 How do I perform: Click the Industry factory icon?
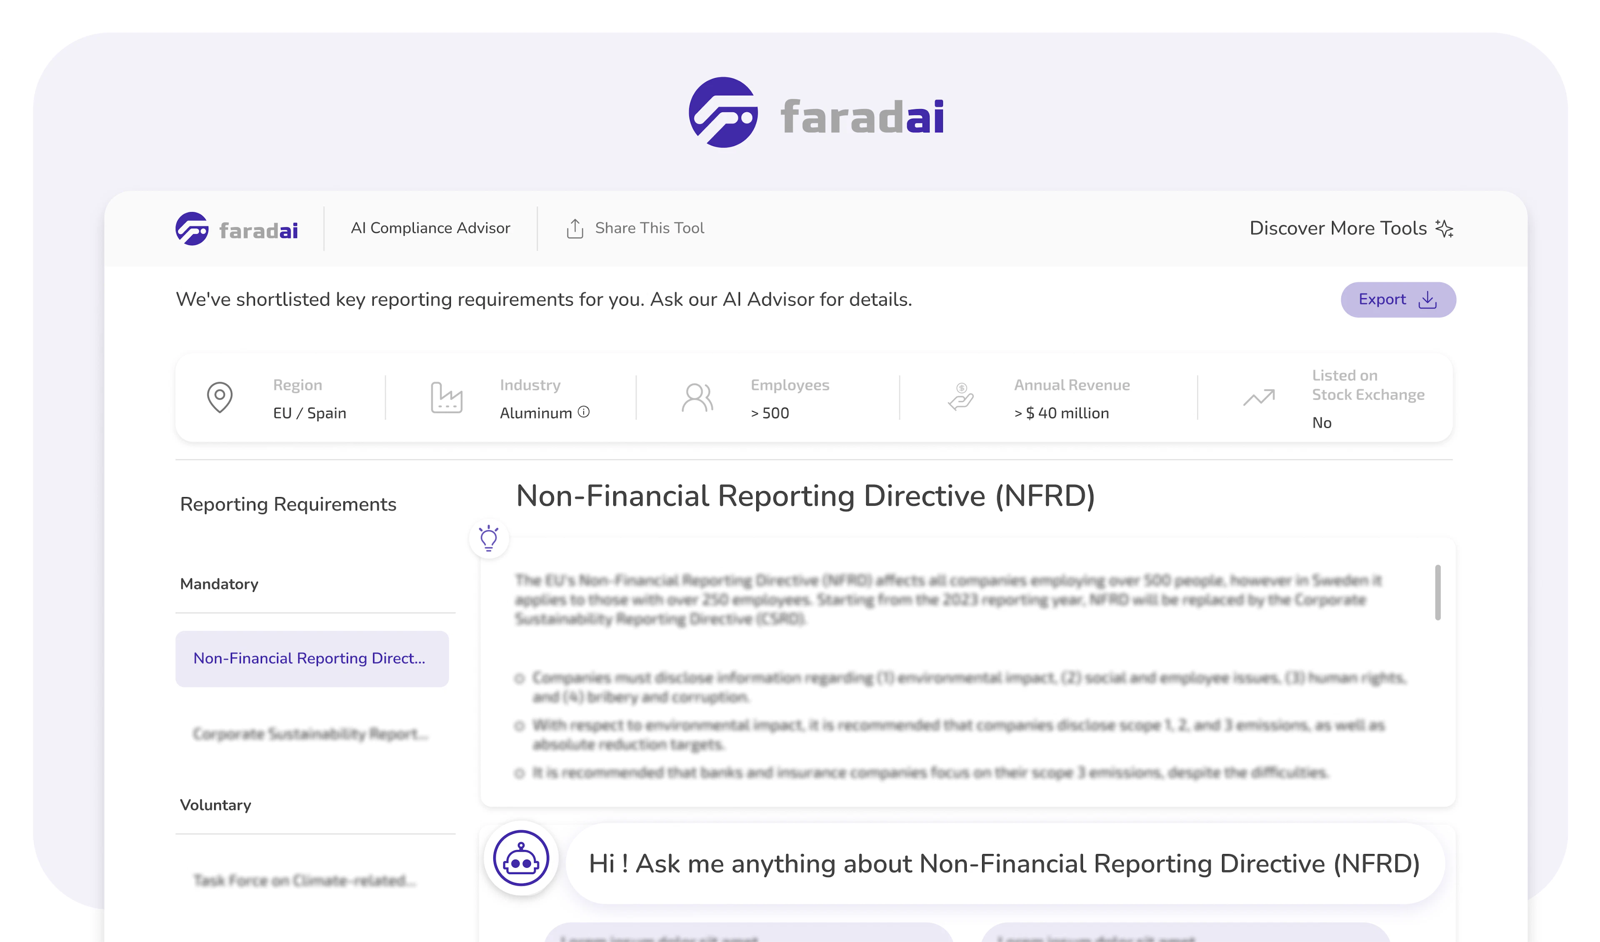pos(446,397)
